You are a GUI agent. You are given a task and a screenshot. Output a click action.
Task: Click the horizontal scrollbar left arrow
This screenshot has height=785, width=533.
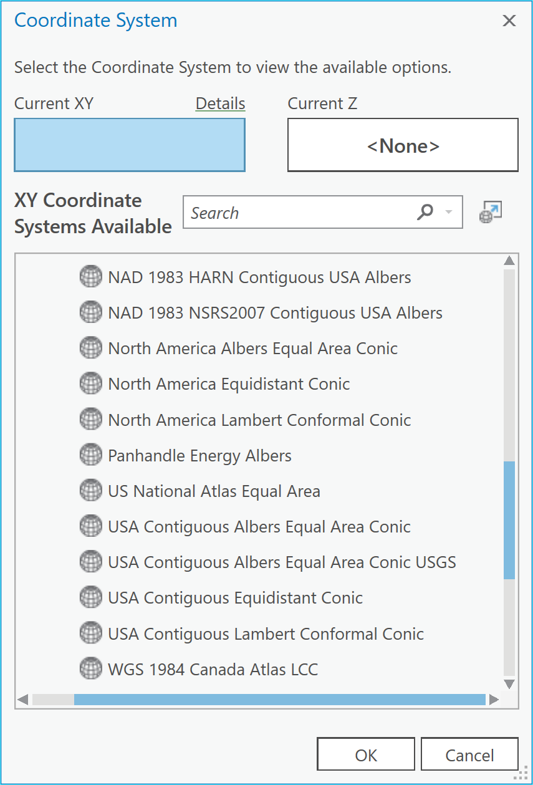[x=23, y=700]
